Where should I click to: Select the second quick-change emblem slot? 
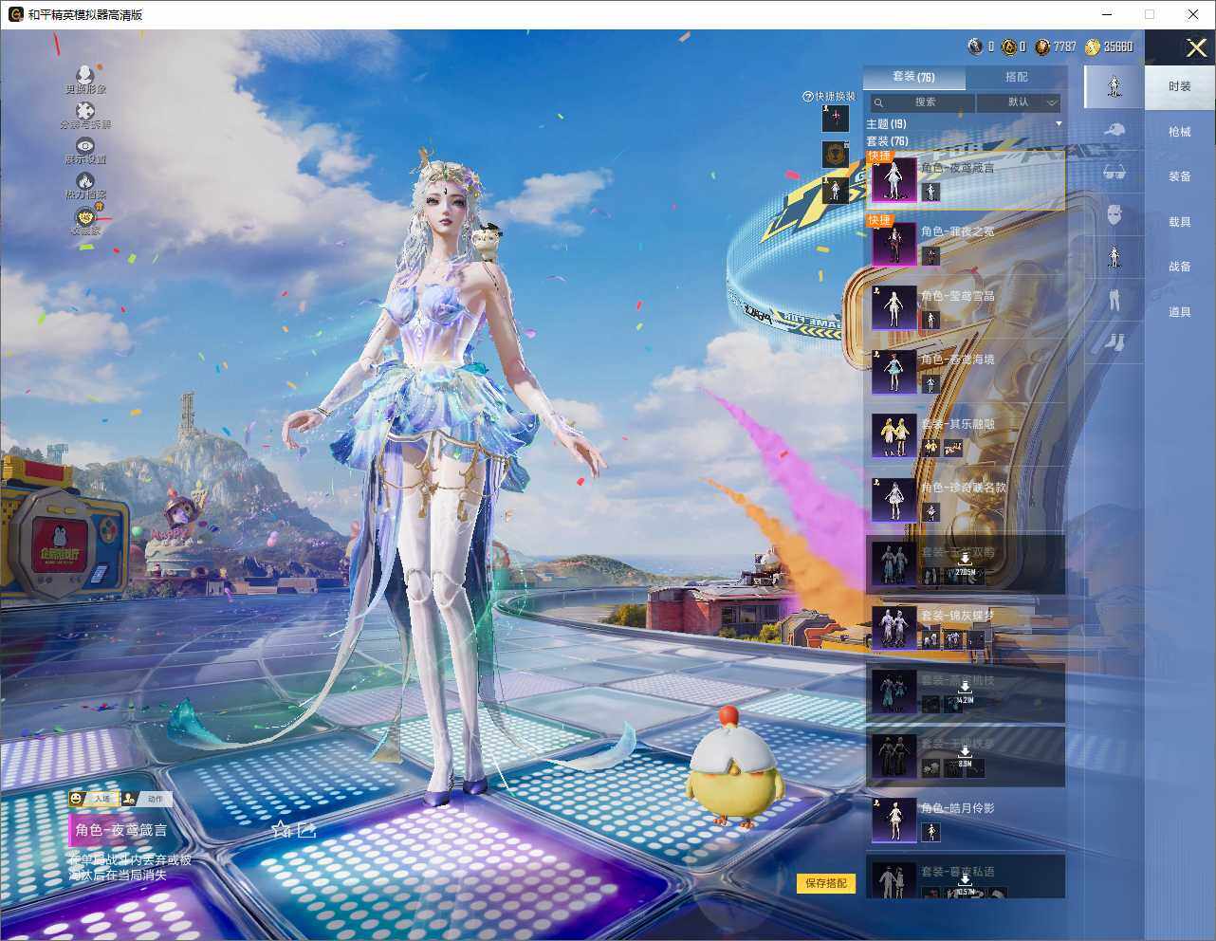coord(835,154)
